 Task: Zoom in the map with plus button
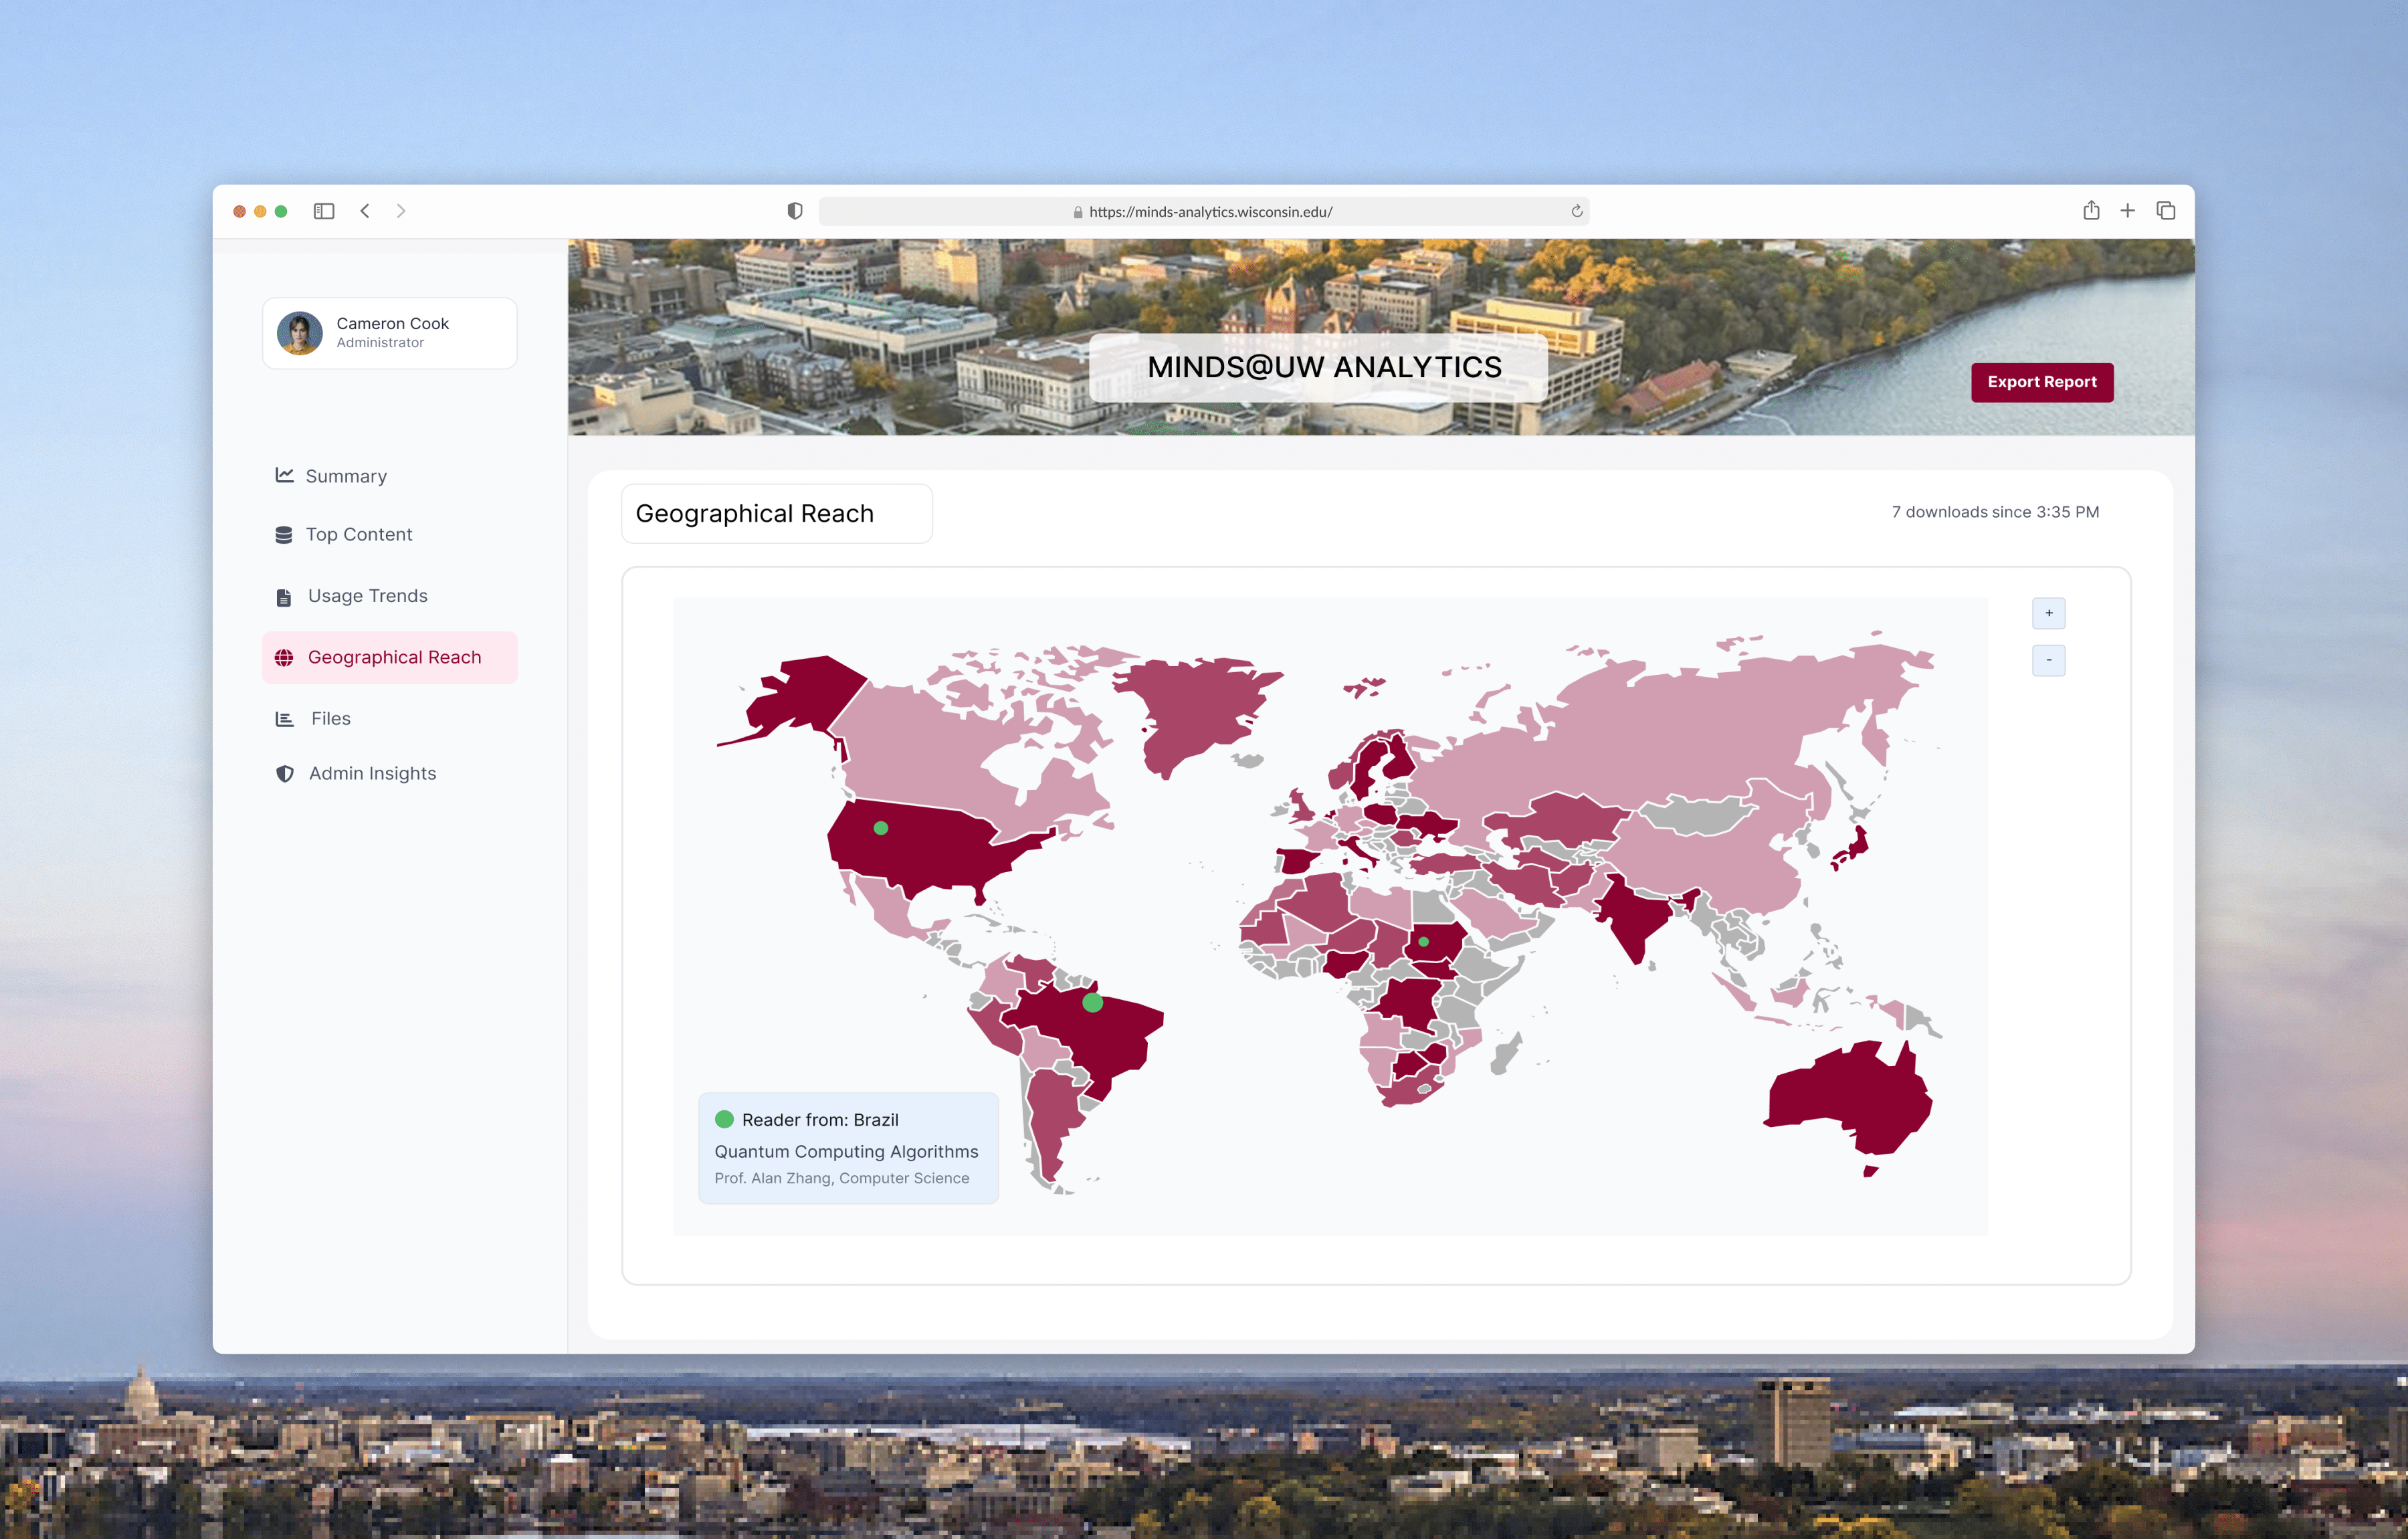pos(2048,613)
